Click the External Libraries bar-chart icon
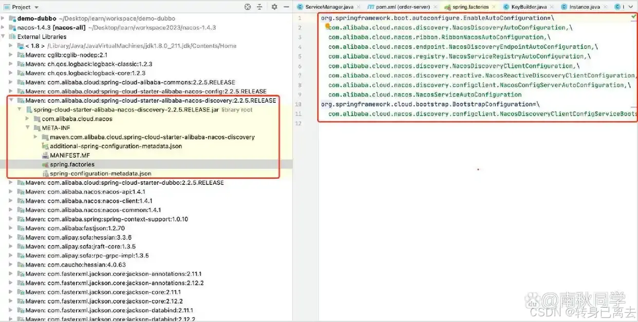The height and width of the screenshot is (322, 638). tap(12, 37)
